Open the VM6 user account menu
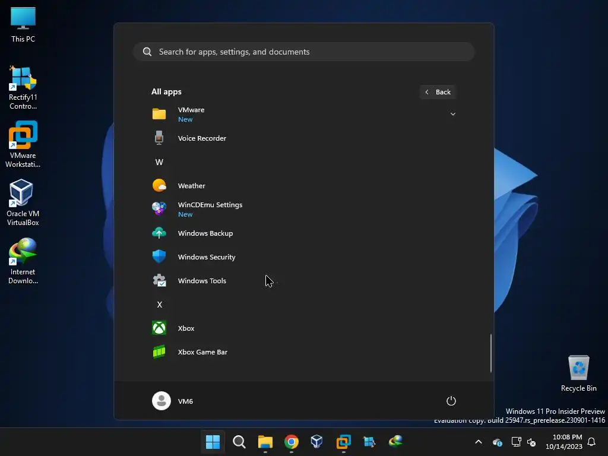 click(173, 401)
